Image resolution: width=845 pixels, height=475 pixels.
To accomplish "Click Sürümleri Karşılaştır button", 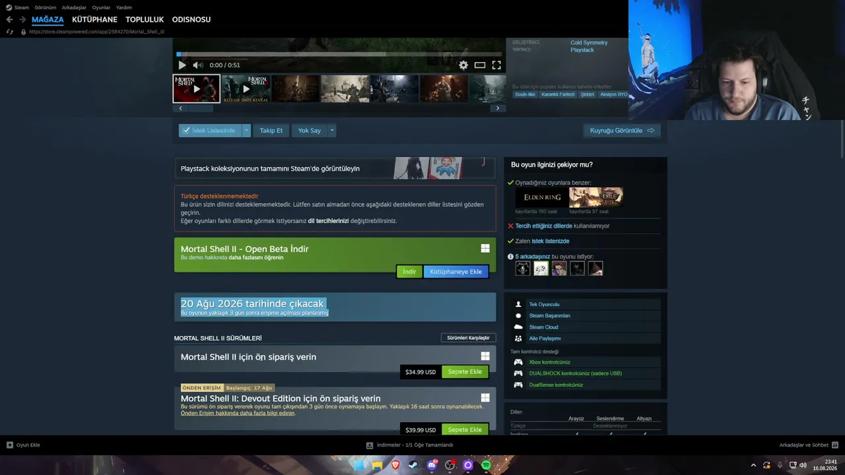I will pos(468,338).
